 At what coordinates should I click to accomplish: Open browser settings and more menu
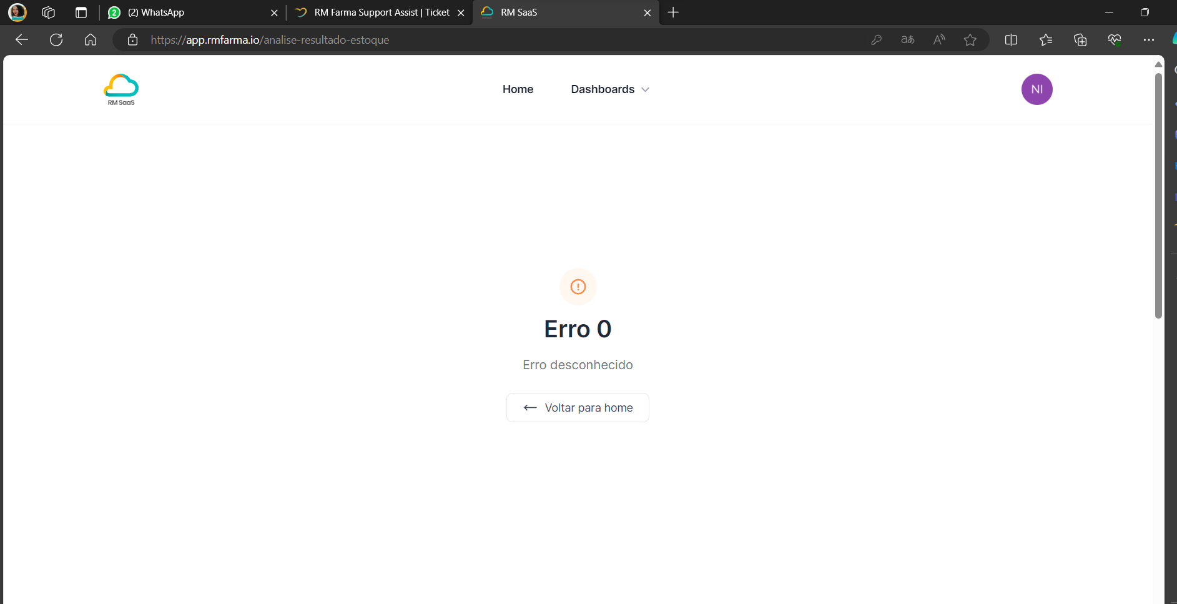(1148, 40)
